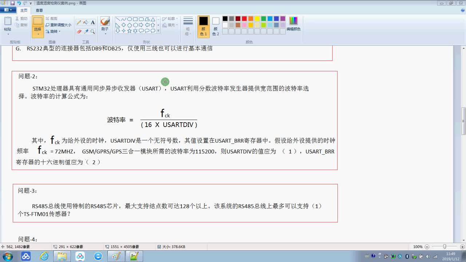Screen dimensions: 466x262
Task: Switch to the Home (主页) ribbon tab
Action: tap(24, 11)
